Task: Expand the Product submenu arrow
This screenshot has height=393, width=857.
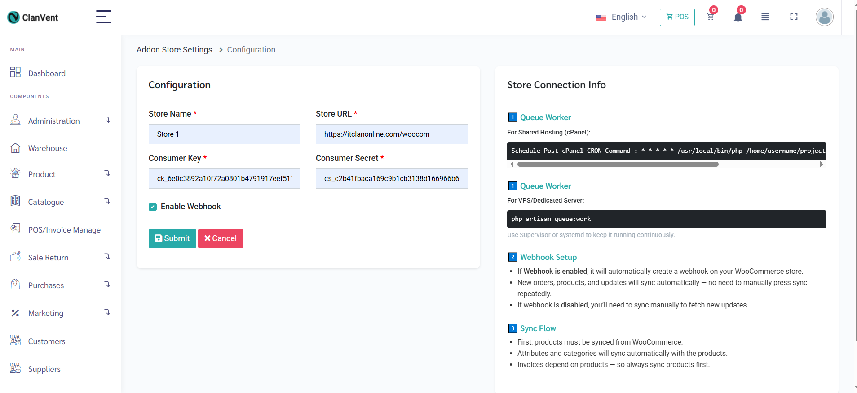Action: point(107,173)
